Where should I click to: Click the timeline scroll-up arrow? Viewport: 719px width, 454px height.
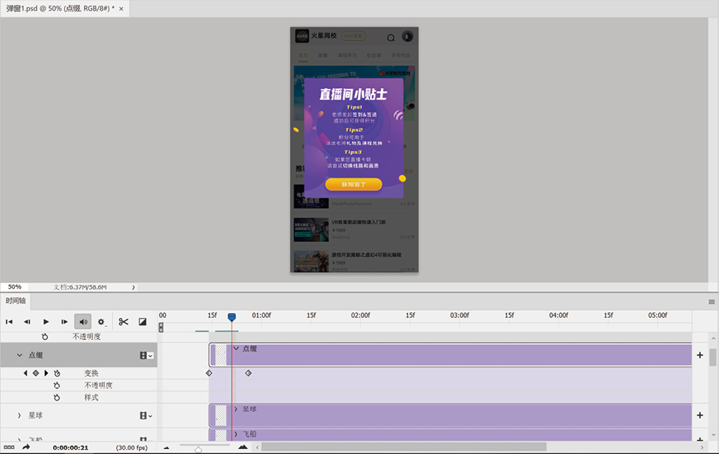click(x=713, y=339)
